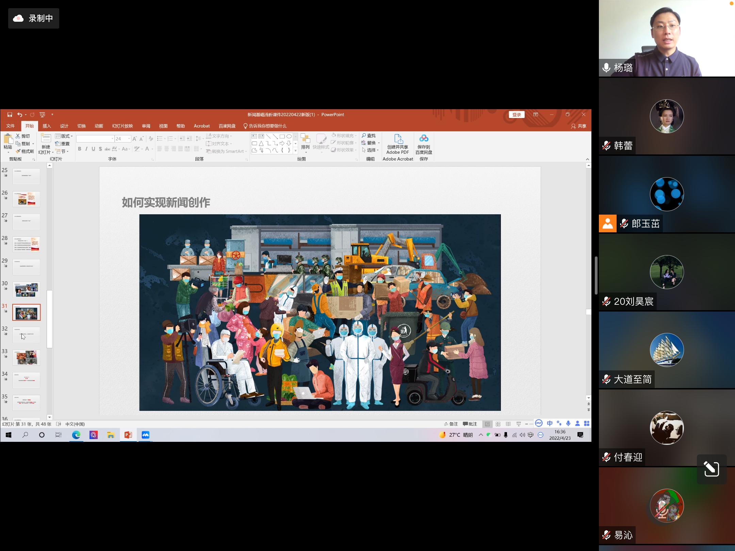Screen dimensions: 735x551
Task: Click the Undo arrow in quick access toolbar
Action: coord(20,115)
